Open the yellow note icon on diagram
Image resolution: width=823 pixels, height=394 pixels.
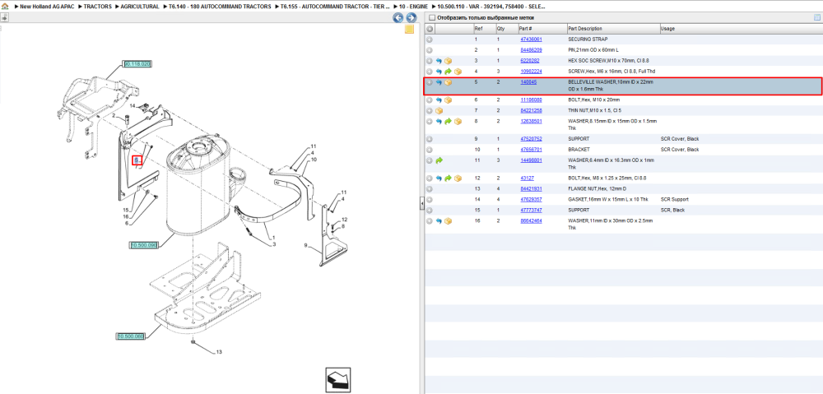coord(409,30)
